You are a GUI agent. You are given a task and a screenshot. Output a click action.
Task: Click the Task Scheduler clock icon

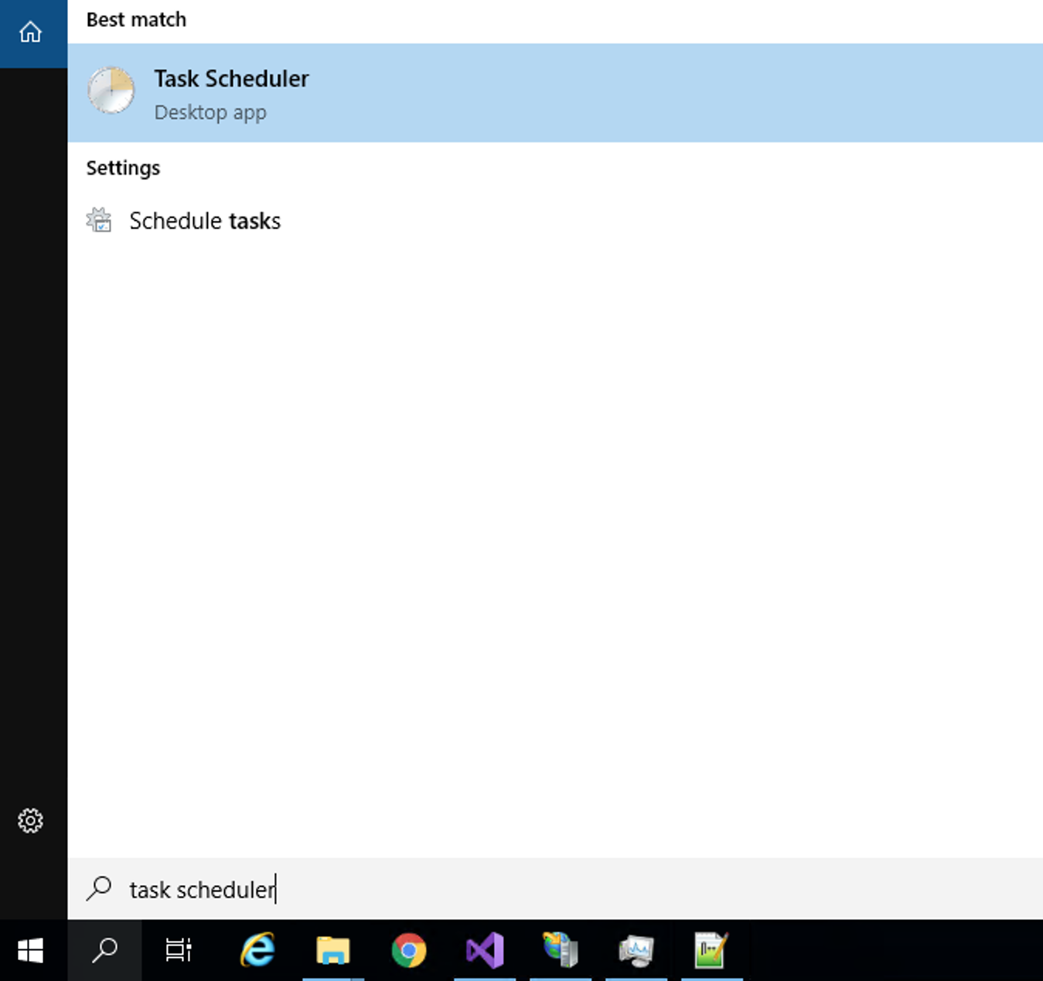pyautogui.click(x=111, y=91)
